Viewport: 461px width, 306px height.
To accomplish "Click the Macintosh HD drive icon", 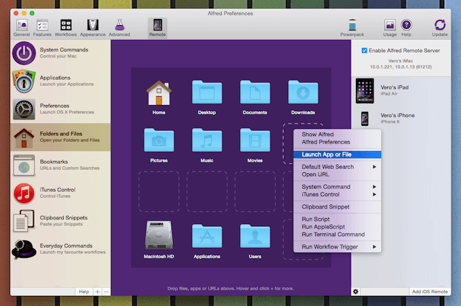I will tap(159, 236).
